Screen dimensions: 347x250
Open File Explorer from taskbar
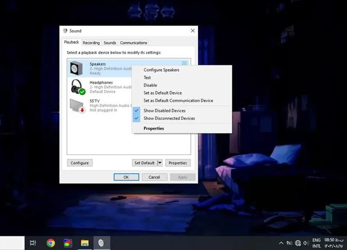point(85,243)
